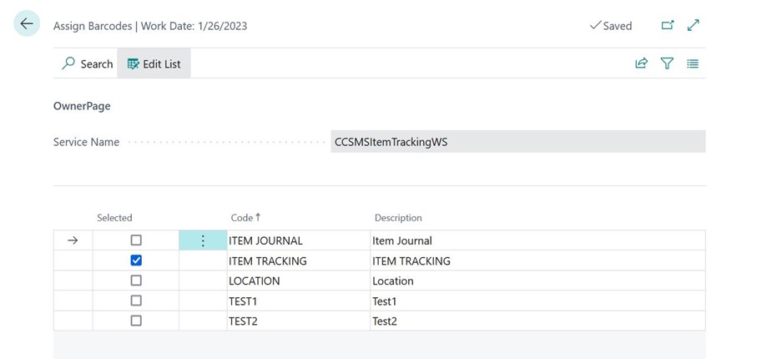Viewport: 757px width, 359px height.
Task: Click the share icon
Action: [641, 63]
